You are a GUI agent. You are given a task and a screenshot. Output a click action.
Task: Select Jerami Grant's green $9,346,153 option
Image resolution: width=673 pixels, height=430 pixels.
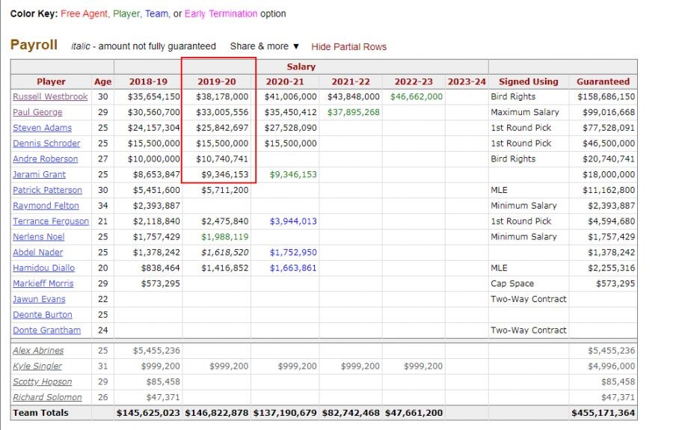pos(293,174)
